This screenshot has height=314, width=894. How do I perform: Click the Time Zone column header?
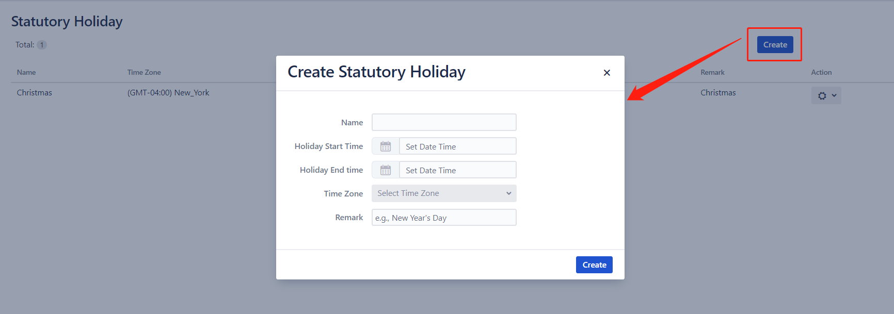tap(144, 72)
